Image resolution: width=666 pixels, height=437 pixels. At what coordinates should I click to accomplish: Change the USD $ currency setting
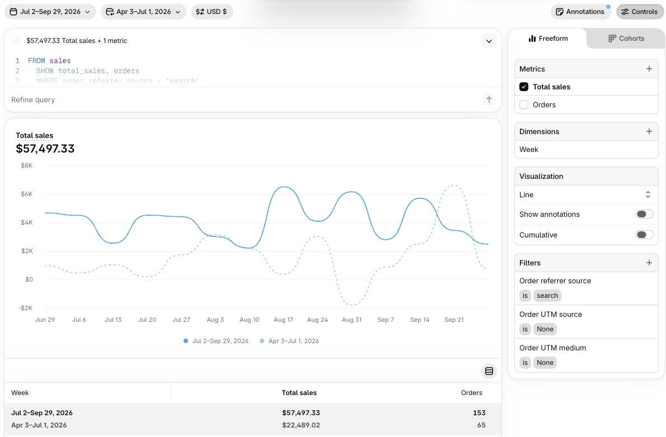(x=212, y=12)
